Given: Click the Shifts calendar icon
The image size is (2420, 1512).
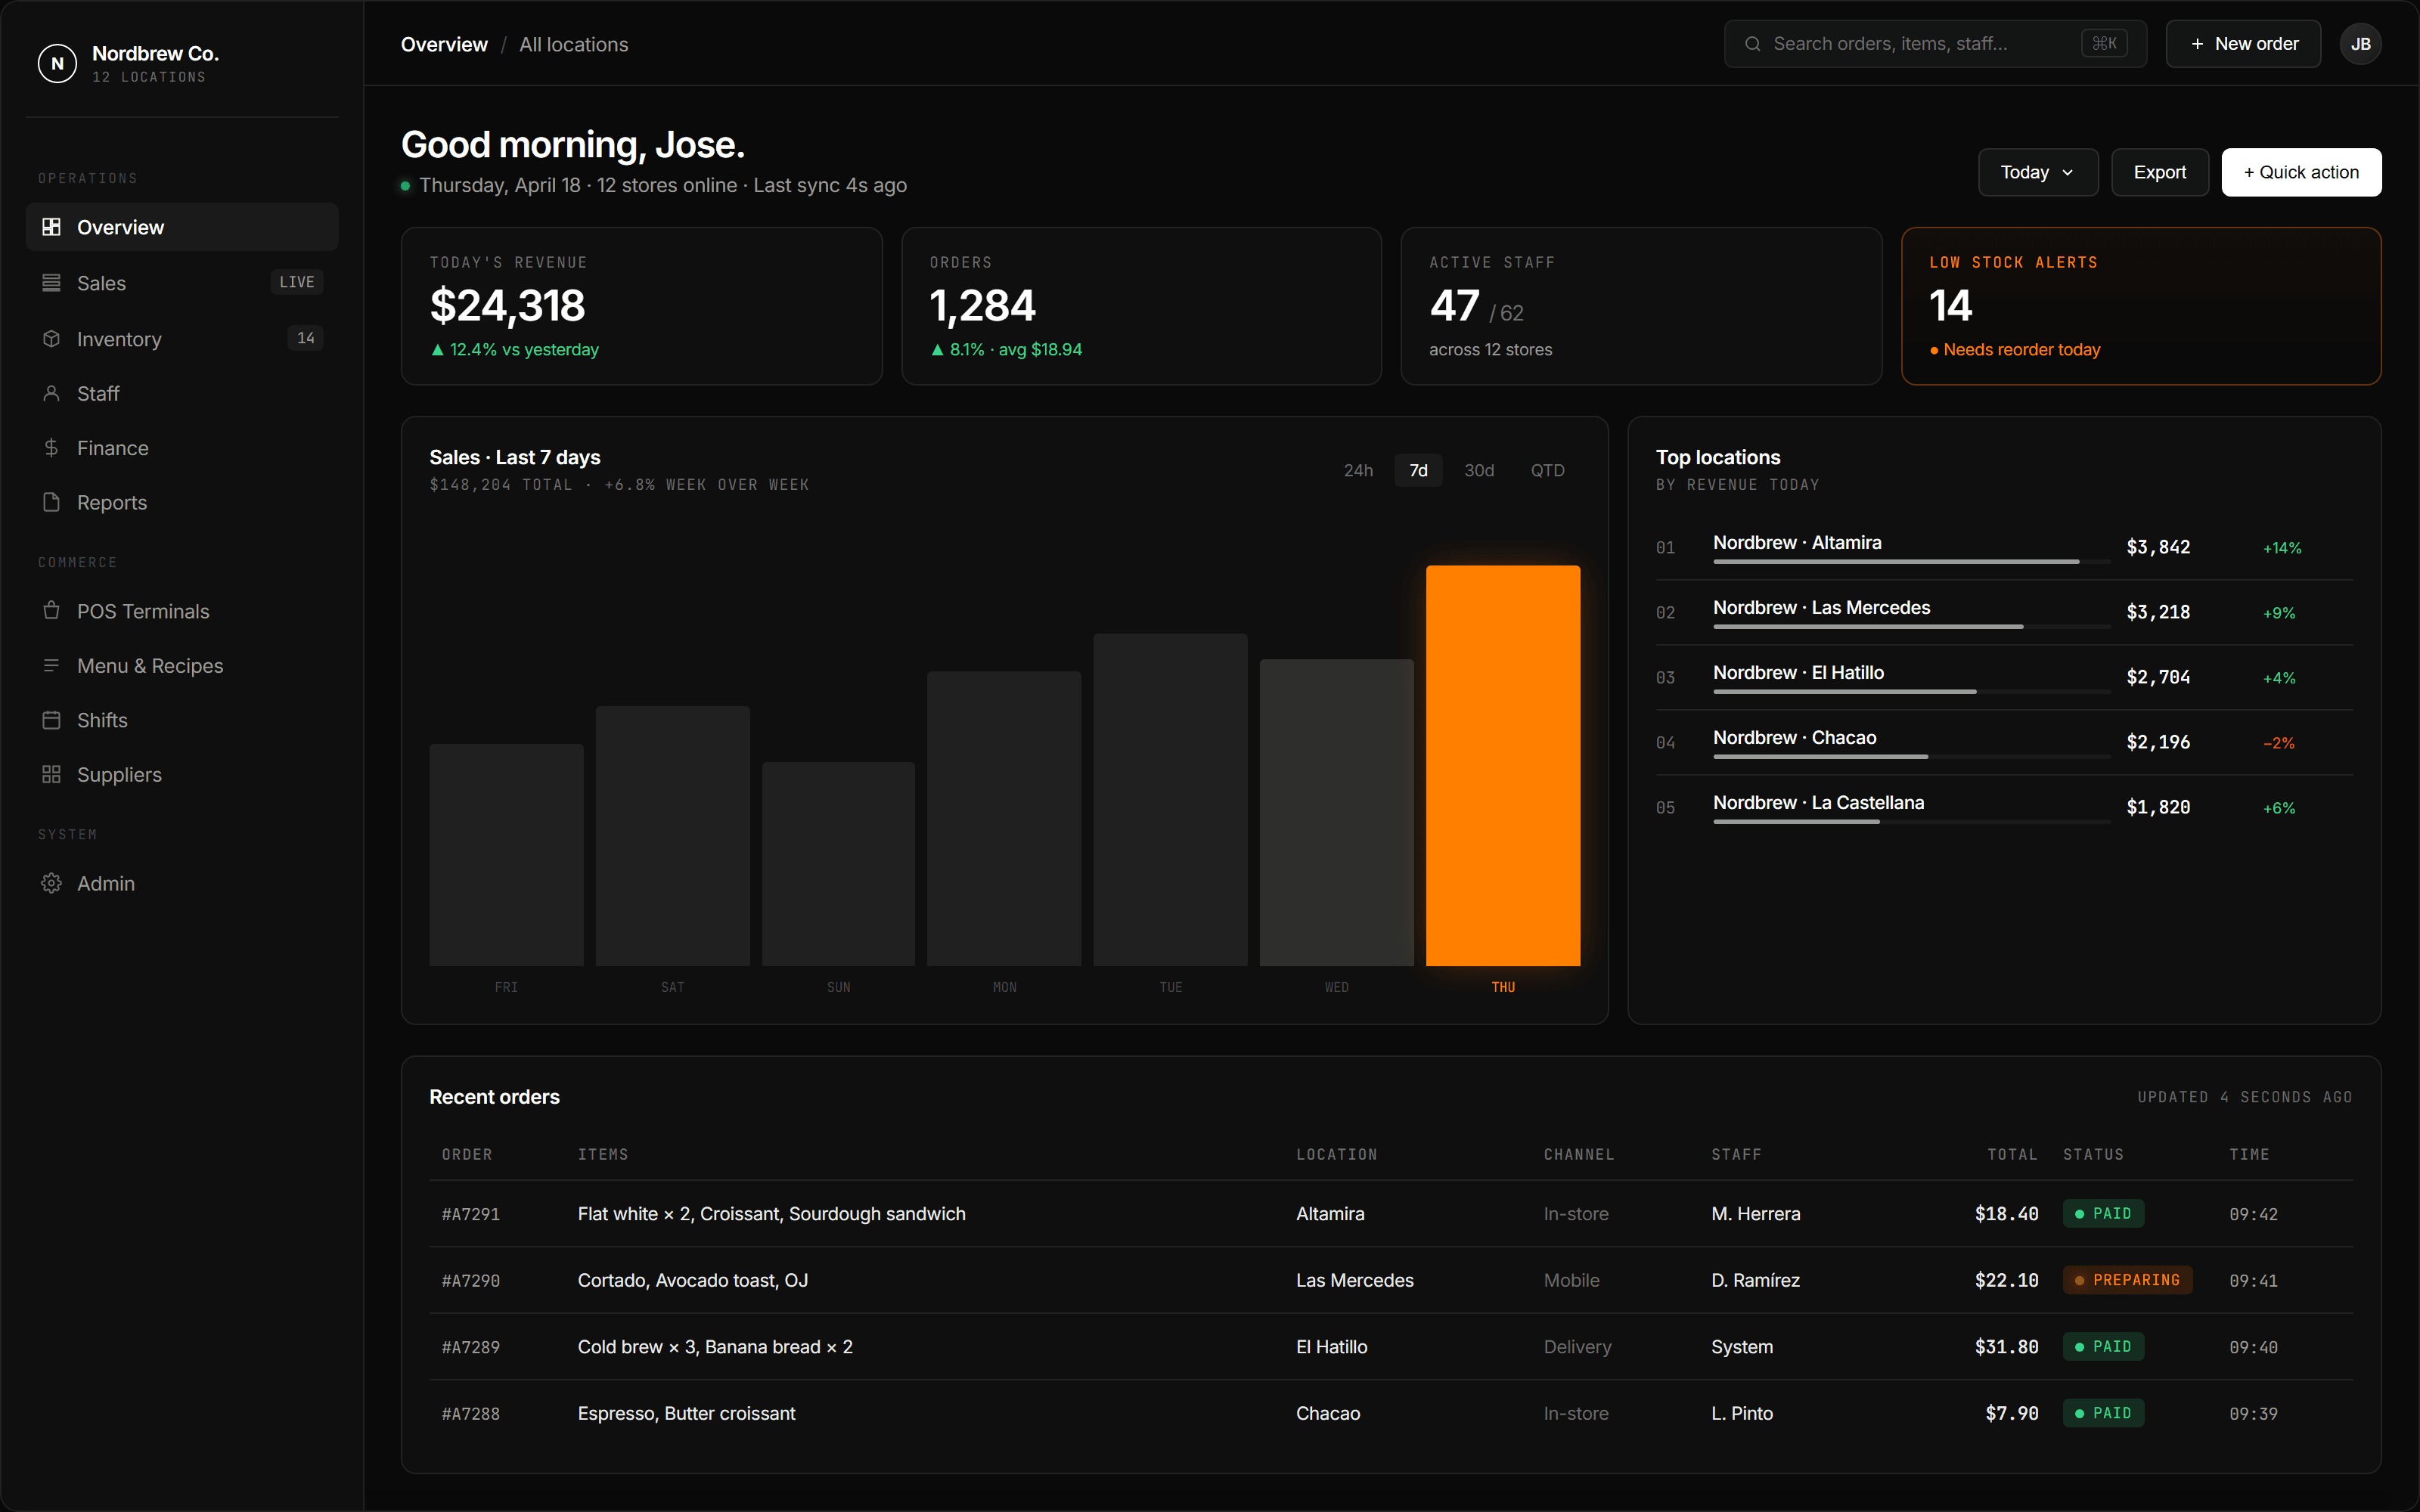Looking at the screenshot, I should click(x=51, y=720).
